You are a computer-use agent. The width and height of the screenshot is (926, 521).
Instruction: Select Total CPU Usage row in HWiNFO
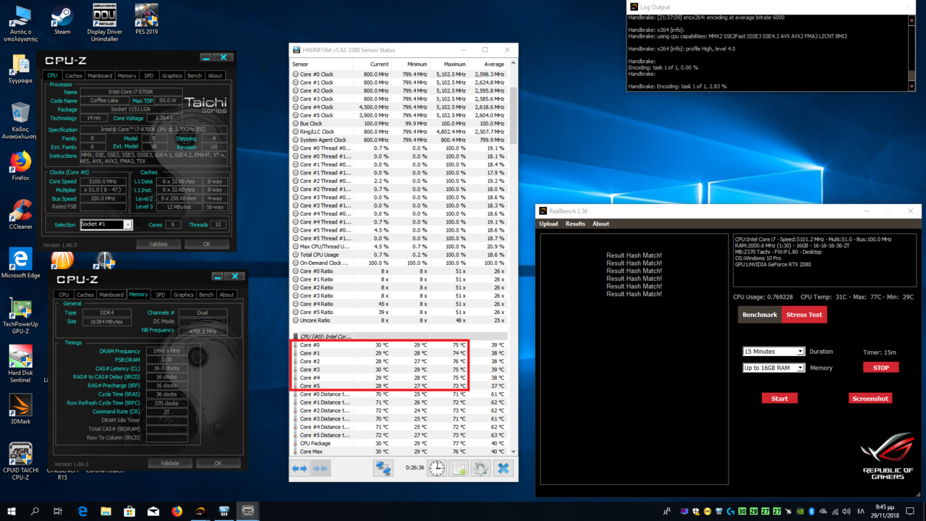(x=399, y=255)
